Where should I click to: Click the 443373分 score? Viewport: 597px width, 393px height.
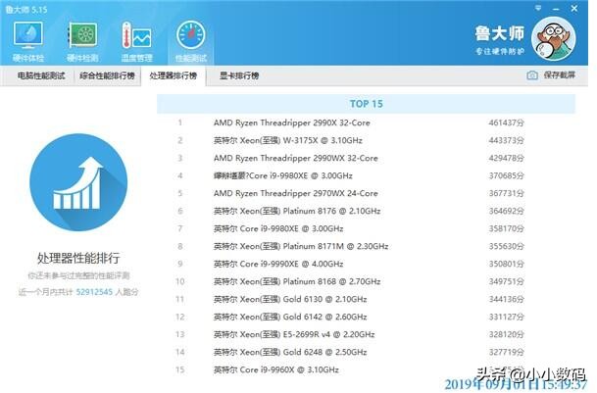(507, 140)
